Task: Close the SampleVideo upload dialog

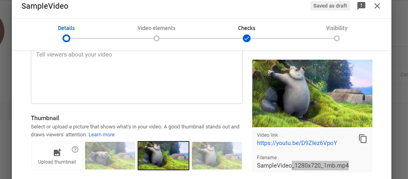Action: [x=377, y=6]
